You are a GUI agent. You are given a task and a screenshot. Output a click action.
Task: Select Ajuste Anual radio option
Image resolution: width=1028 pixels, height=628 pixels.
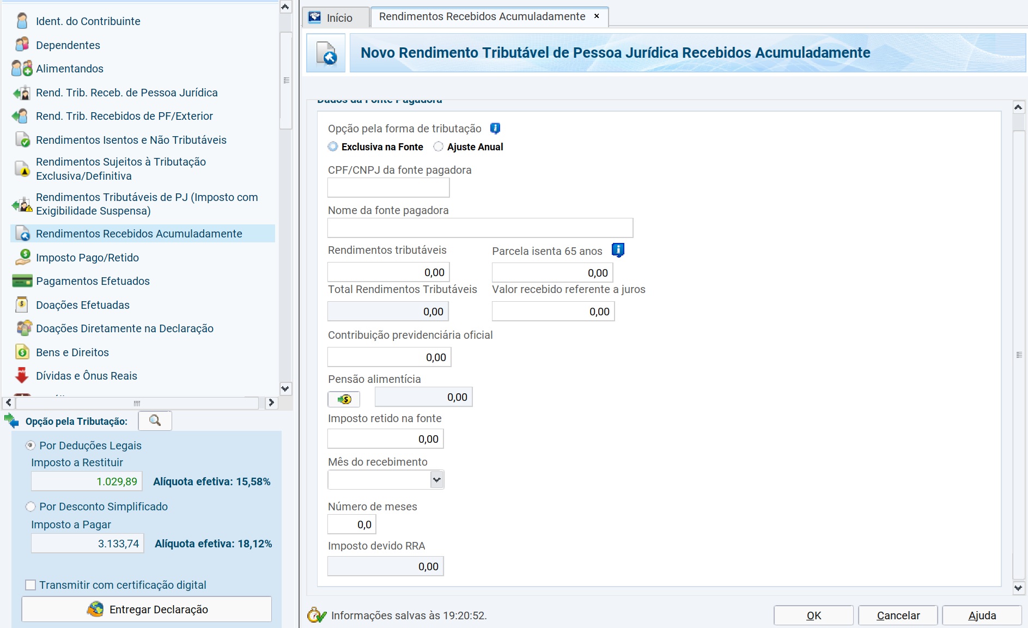tap(439, 147)
